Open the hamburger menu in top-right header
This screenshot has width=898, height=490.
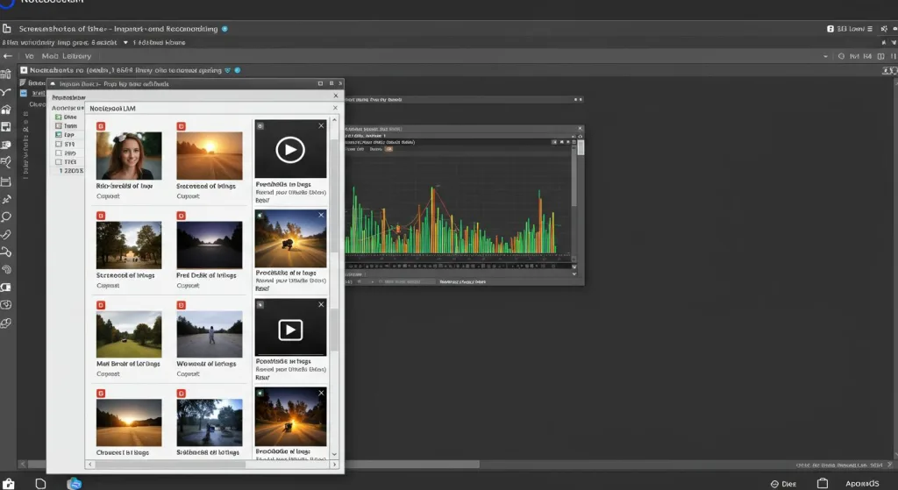869,29
